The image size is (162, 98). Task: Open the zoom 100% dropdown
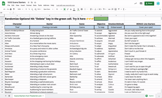coord(20,9)
